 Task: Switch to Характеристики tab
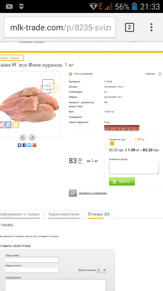(x=64, y=214)
